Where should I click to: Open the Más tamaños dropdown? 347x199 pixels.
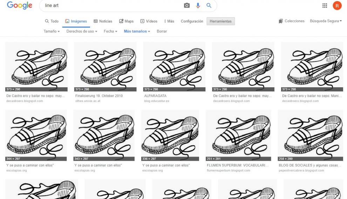click(137, 31)
